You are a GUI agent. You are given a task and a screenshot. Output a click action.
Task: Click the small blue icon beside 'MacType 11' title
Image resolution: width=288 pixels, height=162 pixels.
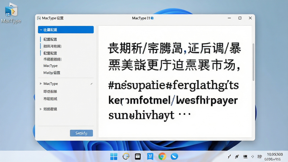(x=152, y=18)
